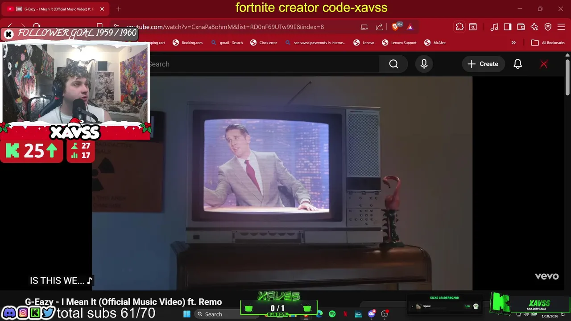Open the Disney+ taskbar icon
Screen dimensions: 571x321
coord(358,314)
